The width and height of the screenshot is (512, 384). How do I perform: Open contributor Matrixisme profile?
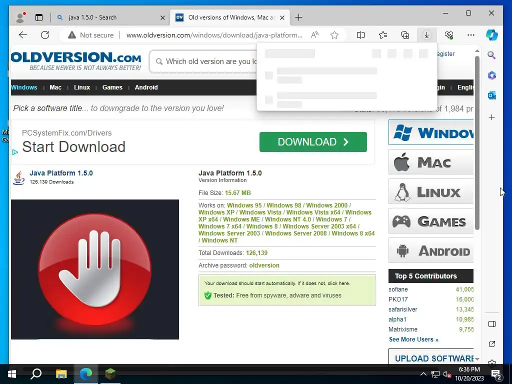[403, 329]
